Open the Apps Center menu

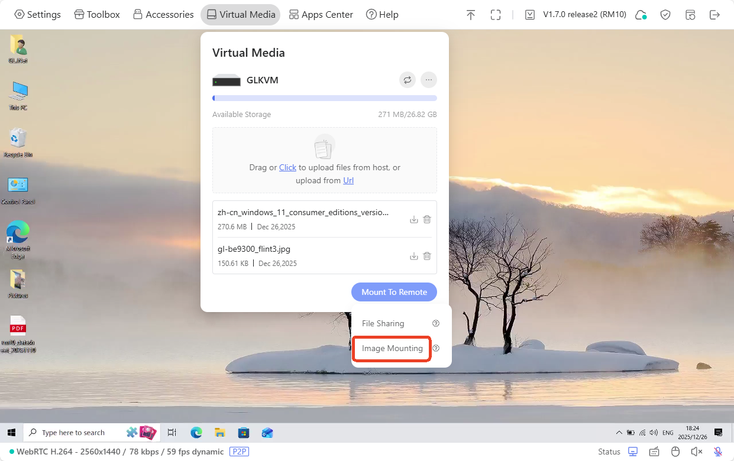click(321, 15)
